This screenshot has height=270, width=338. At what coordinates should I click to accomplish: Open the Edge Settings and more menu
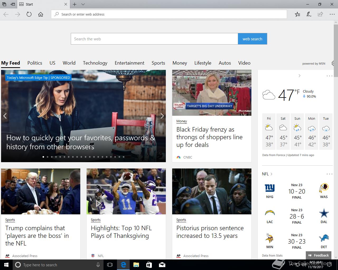tap(332, 14)
